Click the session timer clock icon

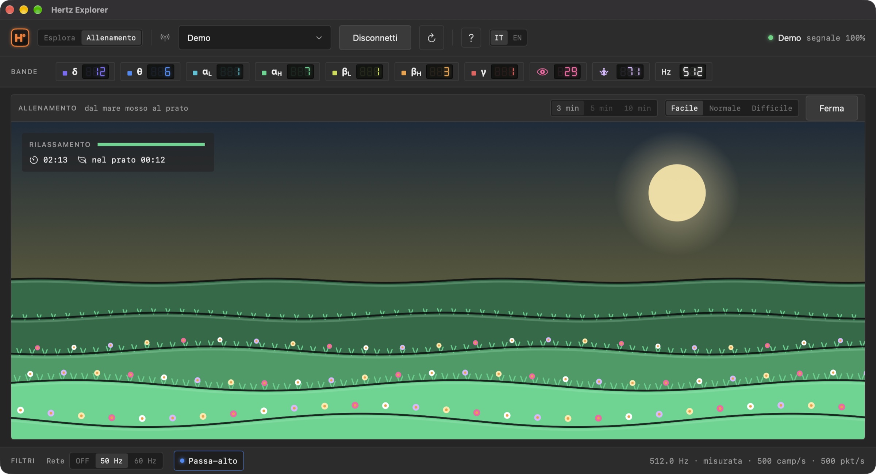34,160
